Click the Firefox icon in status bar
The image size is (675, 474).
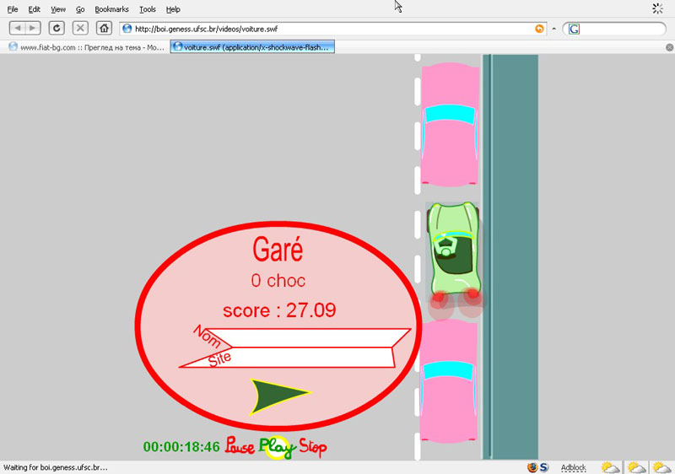point(532,466)
